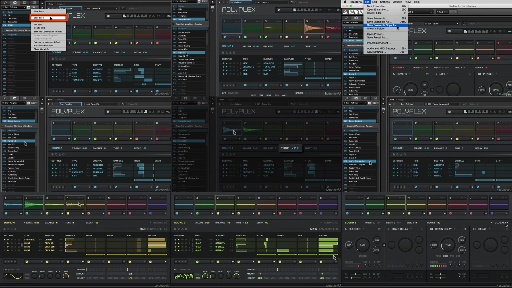
Task: Toggle S1-GRAIN DELAY power button
Action: point(465,229)
